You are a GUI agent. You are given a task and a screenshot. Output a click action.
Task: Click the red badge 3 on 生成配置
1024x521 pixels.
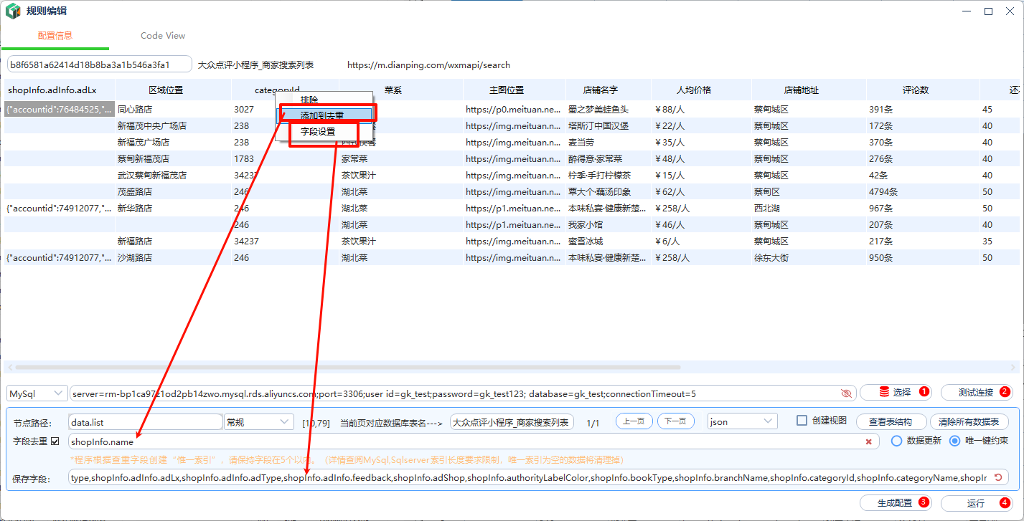924,502
